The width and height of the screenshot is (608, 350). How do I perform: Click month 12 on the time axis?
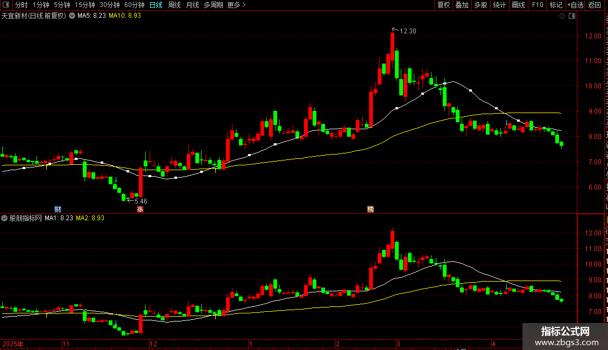point(153,344)
